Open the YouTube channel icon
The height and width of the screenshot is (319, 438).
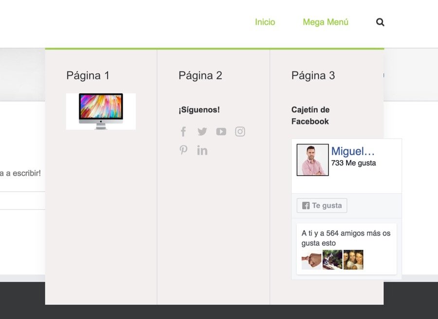click(221, 131)
